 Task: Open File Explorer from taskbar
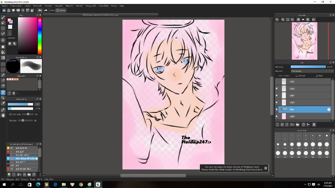point(64,185)
